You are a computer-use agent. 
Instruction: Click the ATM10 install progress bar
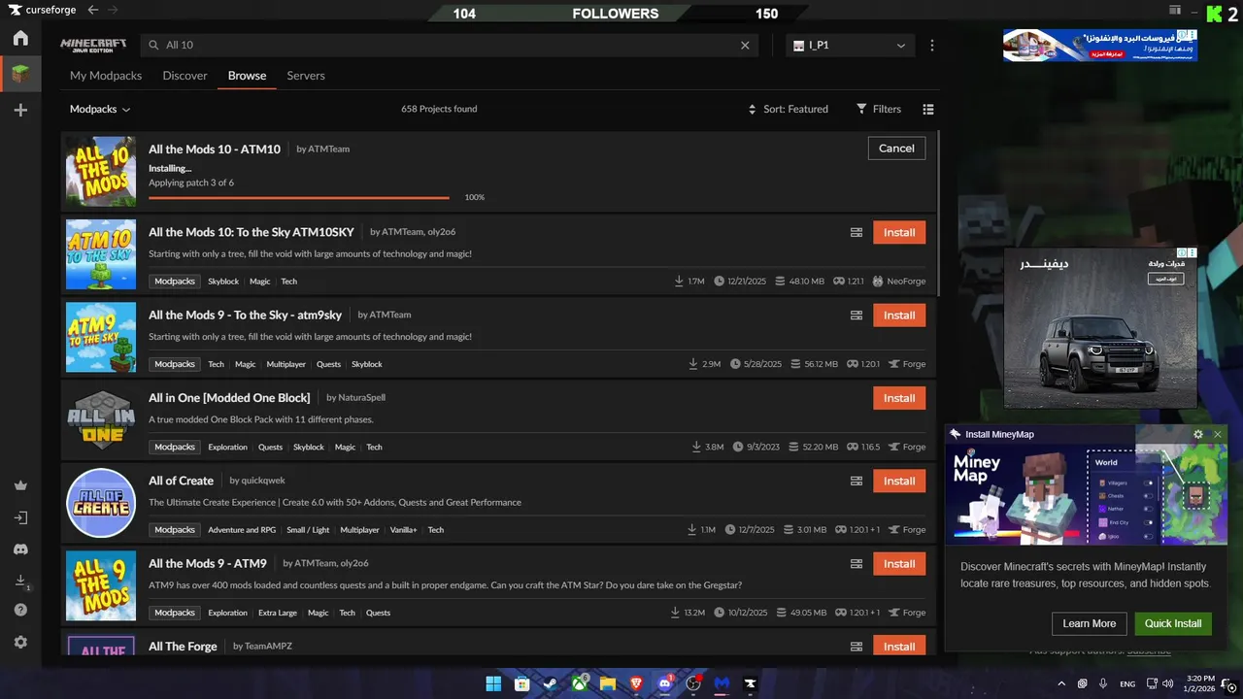[299, 198]
